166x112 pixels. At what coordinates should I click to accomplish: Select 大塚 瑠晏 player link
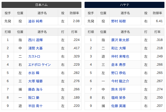tap(35, 81)
